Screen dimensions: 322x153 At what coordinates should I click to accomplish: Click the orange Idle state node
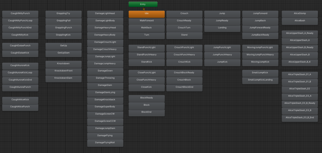pos(147,14)
